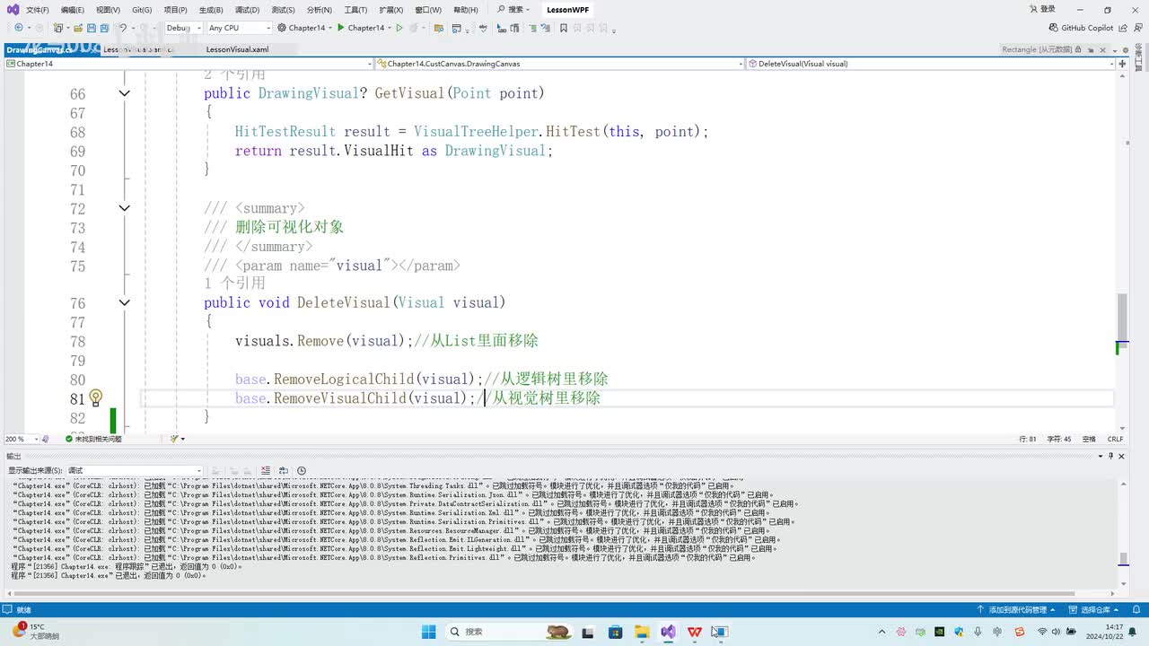Switch to the LessonVisual.xaml tab

(x=237, y=49)
